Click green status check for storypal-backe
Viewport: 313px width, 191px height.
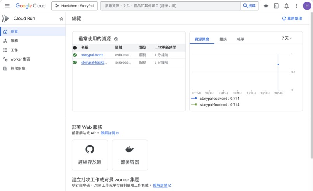click(x=75, y=62)
